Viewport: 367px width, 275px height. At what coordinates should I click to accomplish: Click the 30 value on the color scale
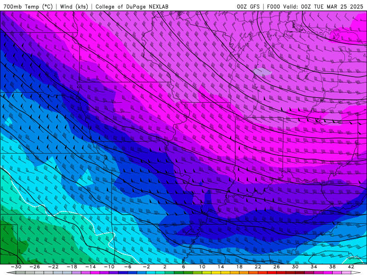295,267
